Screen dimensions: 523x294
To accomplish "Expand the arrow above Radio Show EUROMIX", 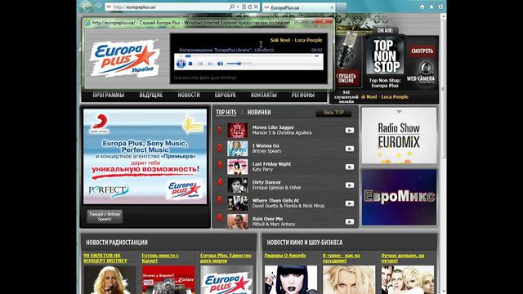I will pyautogui.click(x=399, y=112).
